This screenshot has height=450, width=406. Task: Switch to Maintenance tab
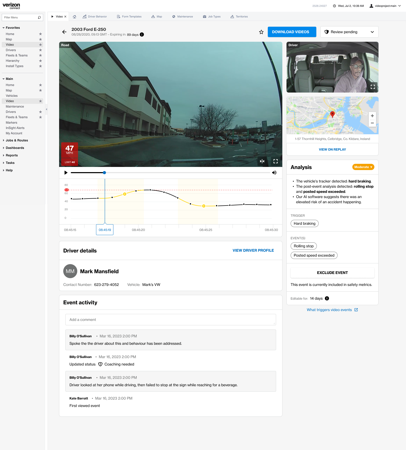pyautogui.click(x=183, y=17)
